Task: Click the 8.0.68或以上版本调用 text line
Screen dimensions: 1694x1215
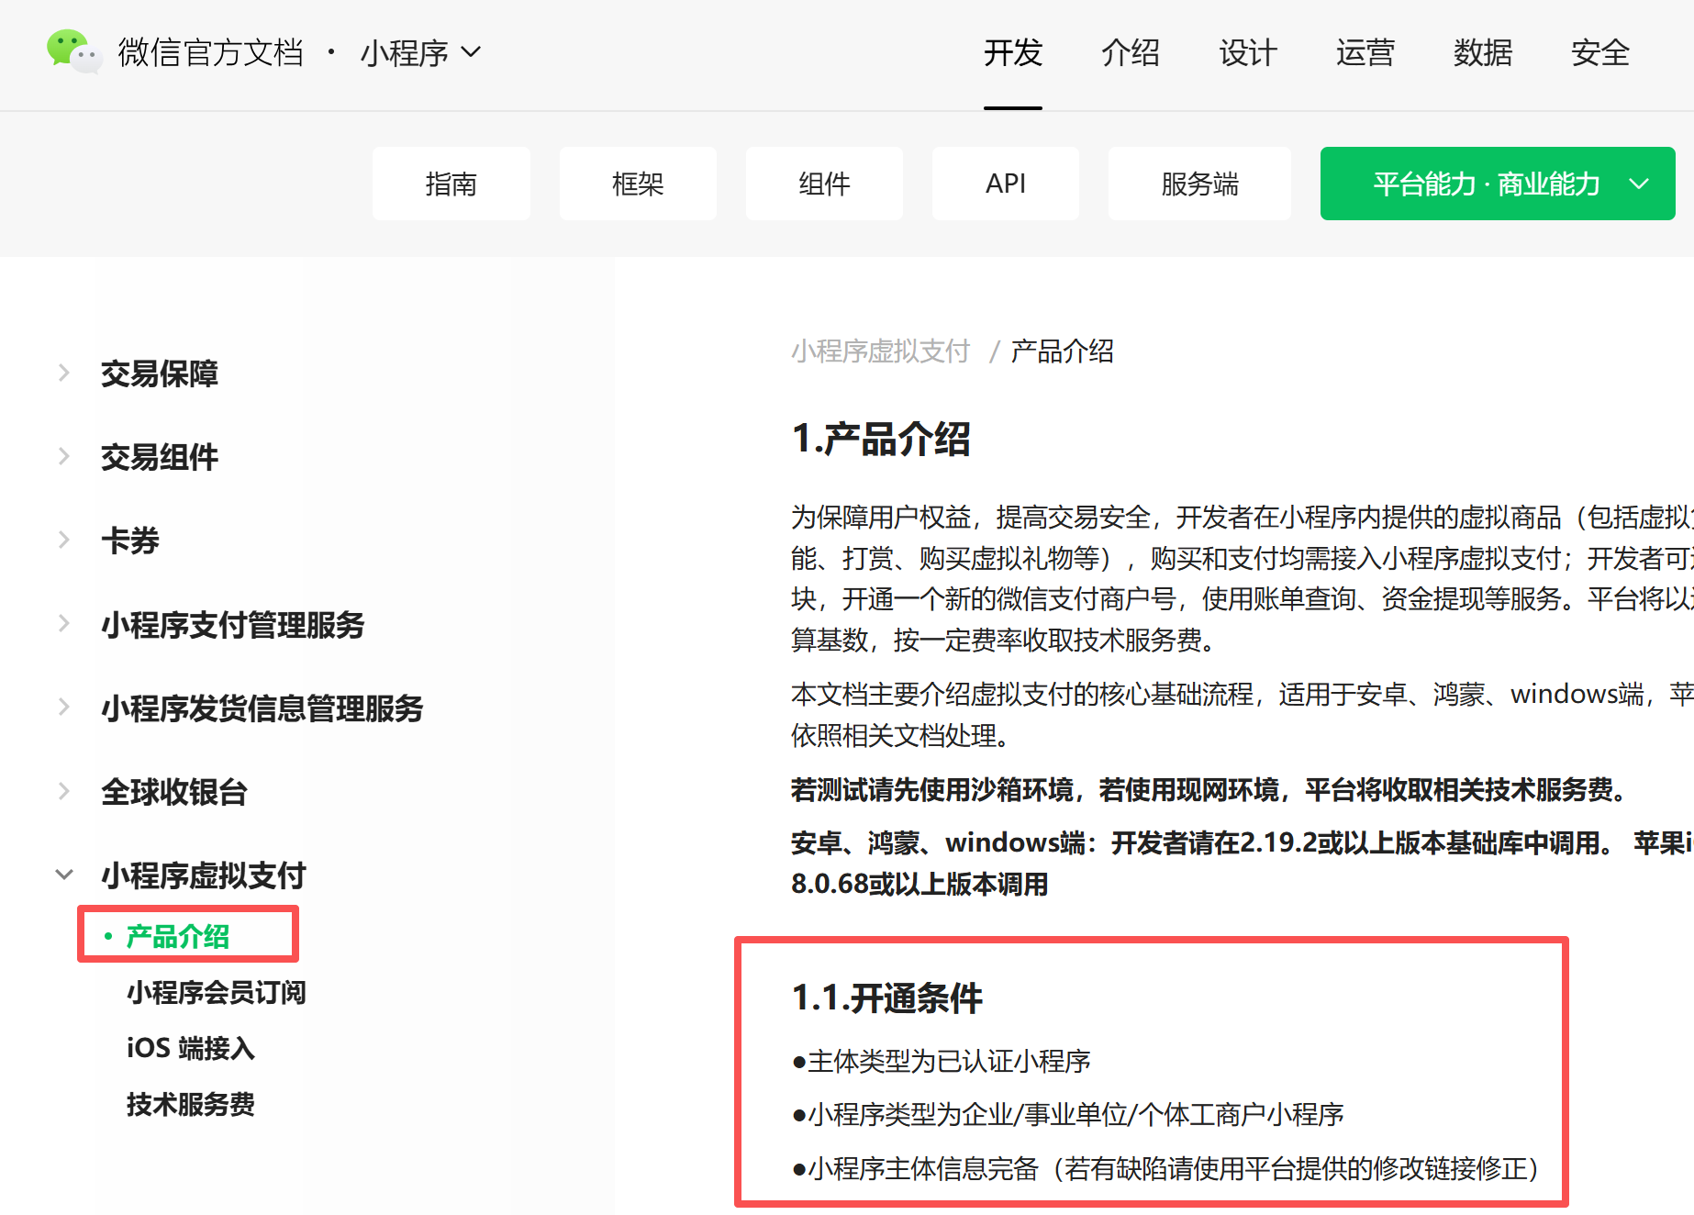Action: point(920,884)
